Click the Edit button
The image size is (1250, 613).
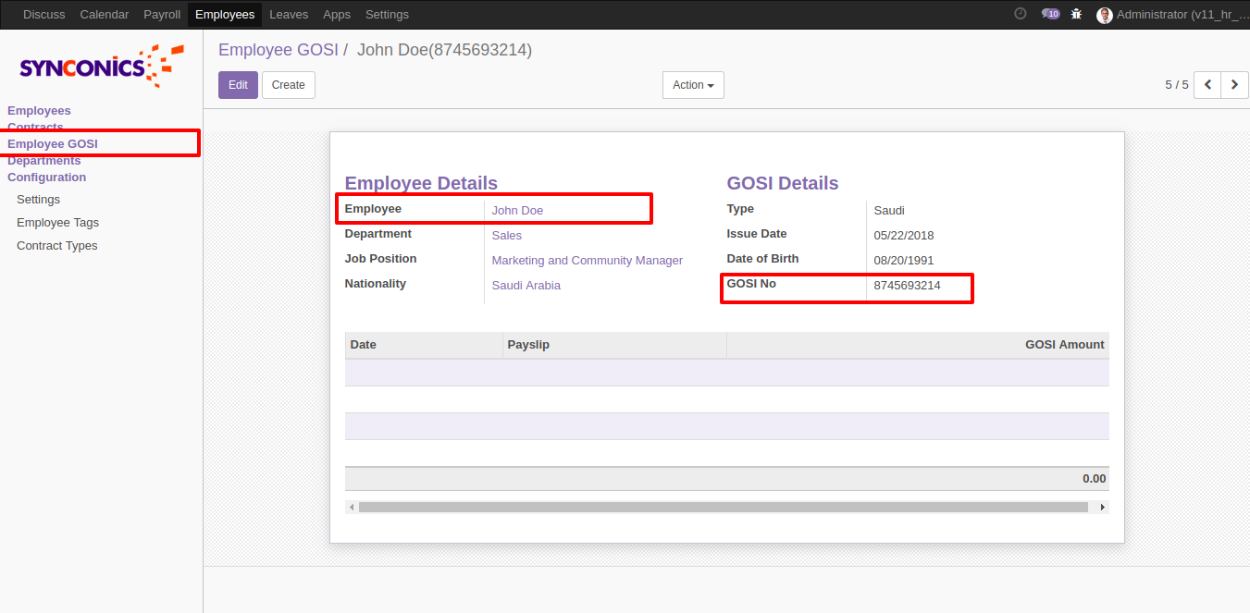pos(238,85)
